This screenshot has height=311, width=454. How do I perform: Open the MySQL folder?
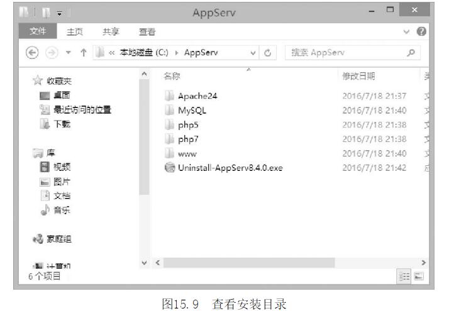192,110
